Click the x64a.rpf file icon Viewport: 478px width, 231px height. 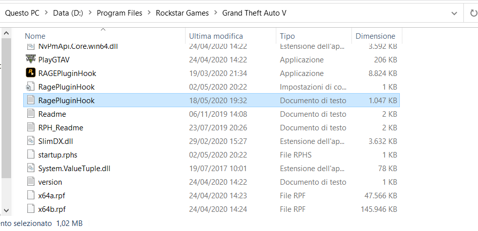[30, 195]
